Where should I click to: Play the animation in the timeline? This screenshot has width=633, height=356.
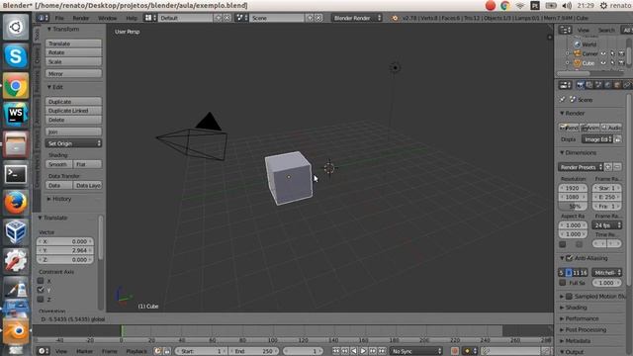pos(363,351)
